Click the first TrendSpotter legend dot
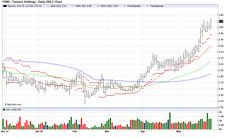Viewport: 227px width, 138px height. tap(124, 6)
